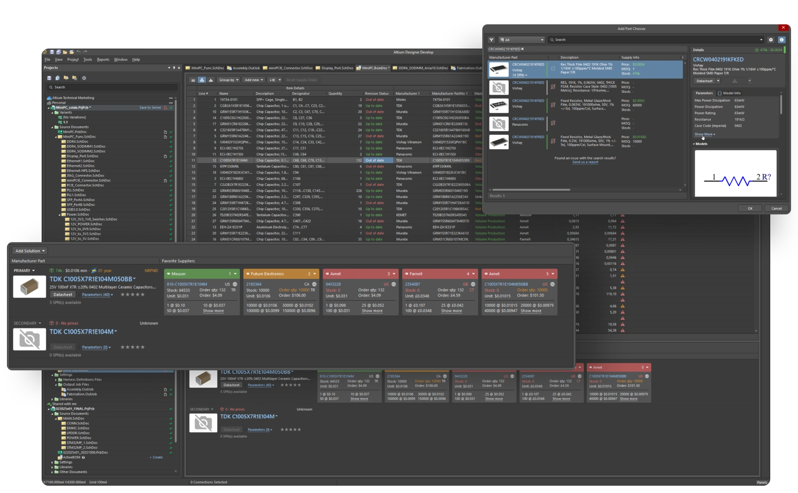Viewport: 798px width, 493px height.
Task: Click the Send us a report link
Action: coord(585,162)
